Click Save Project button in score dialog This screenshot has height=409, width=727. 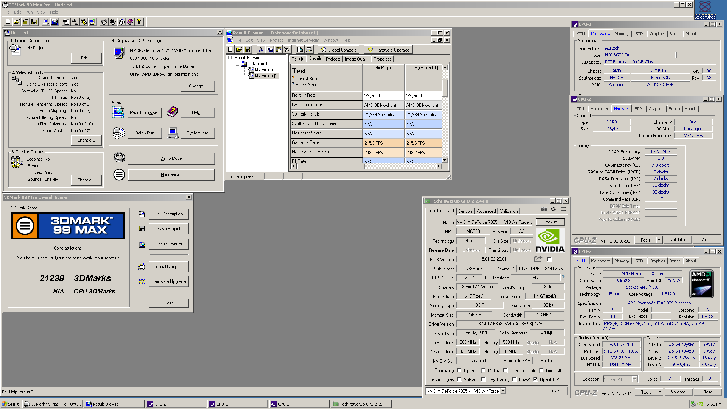point(168,229)
